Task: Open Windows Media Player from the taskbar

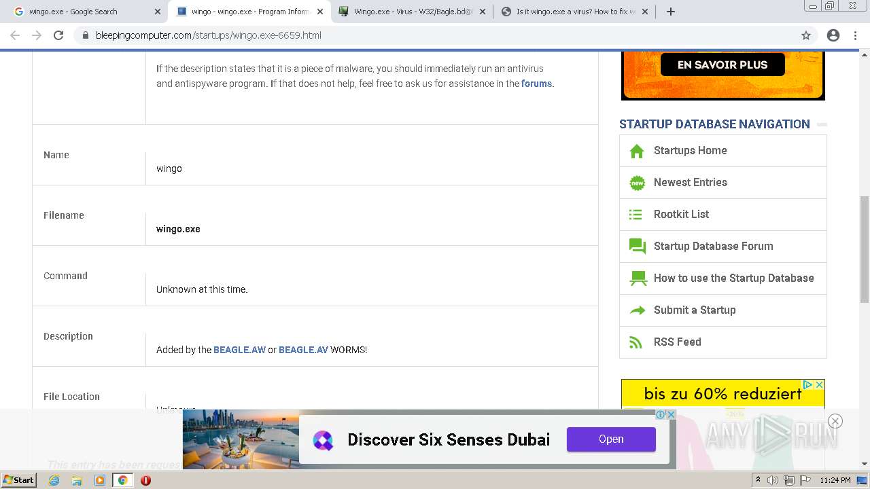Action: tap(100, 480)
